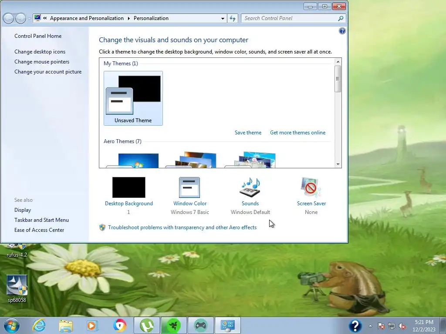Select the second Aero theme thumbnail
Screen dimensions: 446x334
click(x=191, y=160)
